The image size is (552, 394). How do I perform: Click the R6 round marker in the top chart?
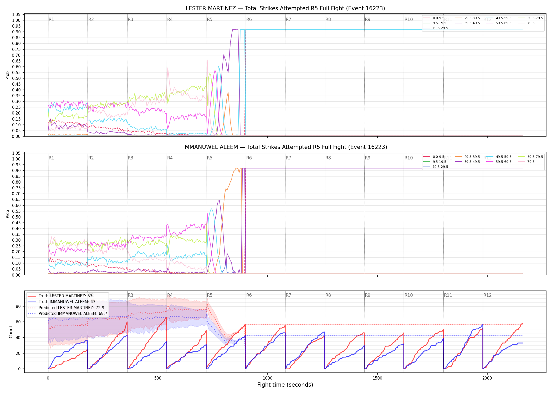pos(249,19)
